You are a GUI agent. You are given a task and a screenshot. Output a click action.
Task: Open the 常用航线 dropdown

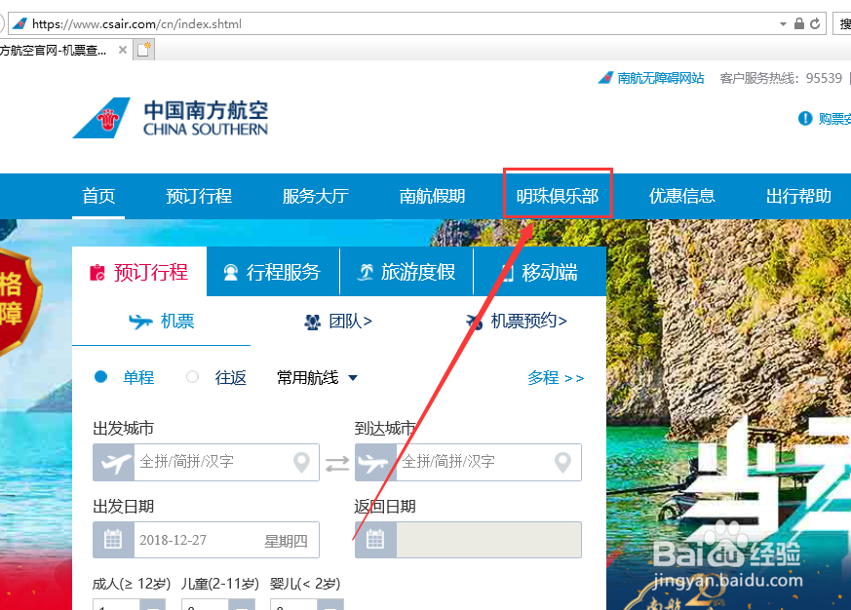pos(315,378)
